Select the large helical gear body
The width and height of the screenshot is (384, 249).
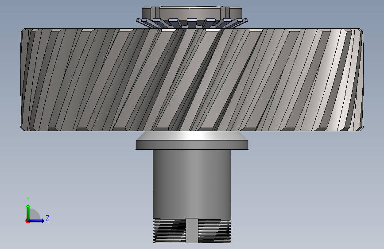coord(192,80)
